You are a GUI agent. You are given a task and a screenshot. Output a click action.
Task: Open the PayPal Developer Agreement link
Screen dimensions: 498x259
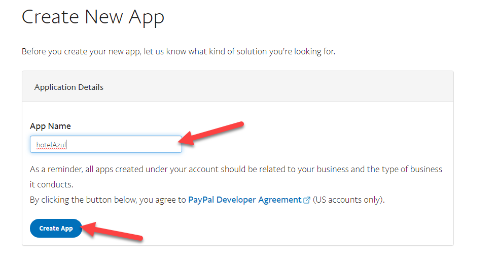244,200
